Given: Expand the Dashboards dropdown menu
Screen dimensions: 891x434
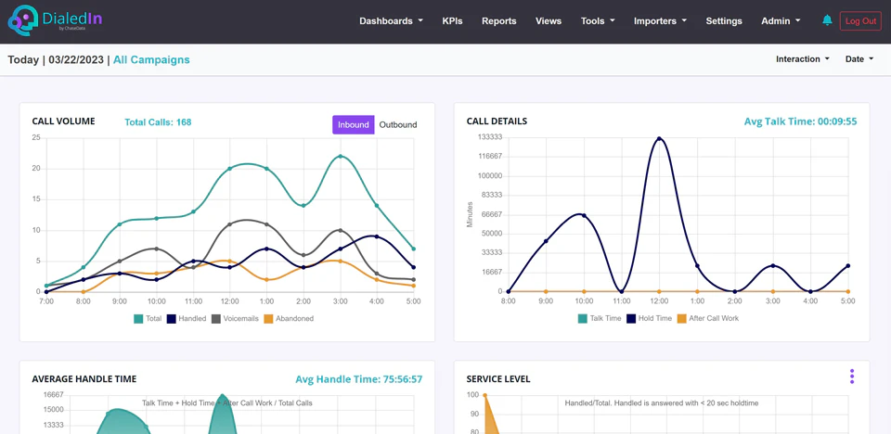Looking at the screenshot, I should 391,21.
